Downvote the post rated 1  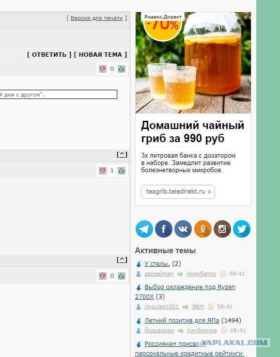[103, 171]
